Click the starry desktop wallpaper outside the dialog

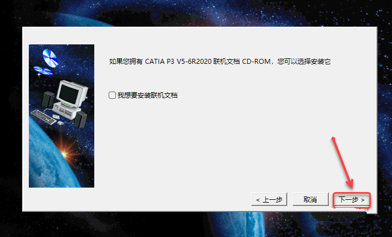coord(195,13)
